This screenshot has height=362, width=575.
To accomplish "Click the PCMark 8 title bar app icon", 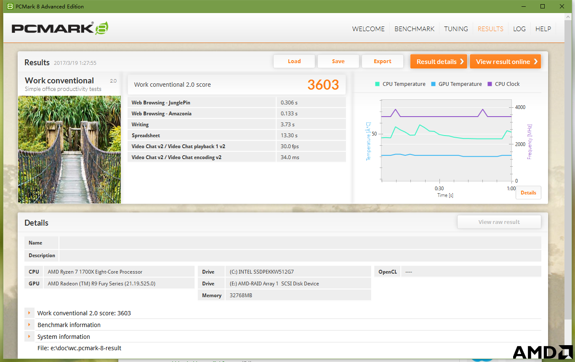I will (x=10, y=6).
